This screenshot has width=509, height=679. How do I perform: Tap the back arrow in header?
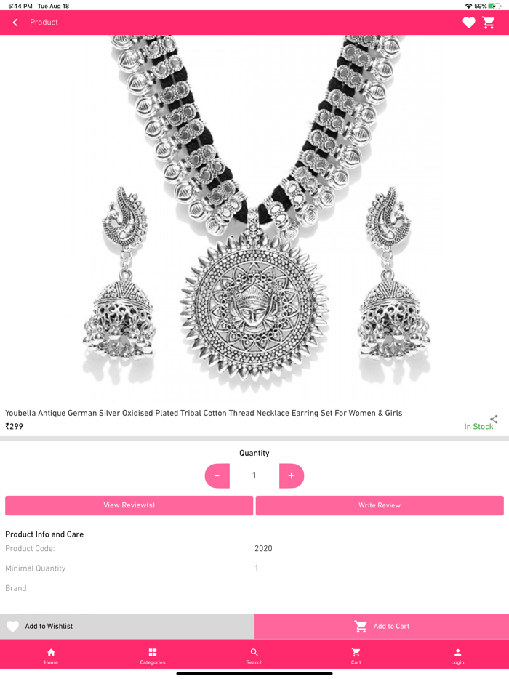(x=15, y=23)
